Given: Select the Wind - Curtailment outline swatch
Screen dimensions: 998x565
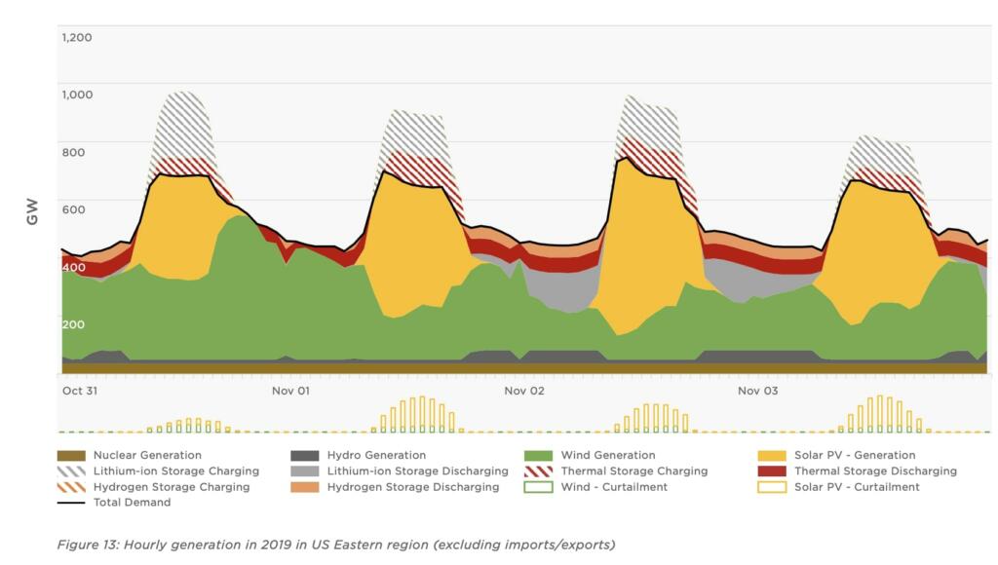Looking at the screenshot, I should pyautogui.click(x=539, y=486).
